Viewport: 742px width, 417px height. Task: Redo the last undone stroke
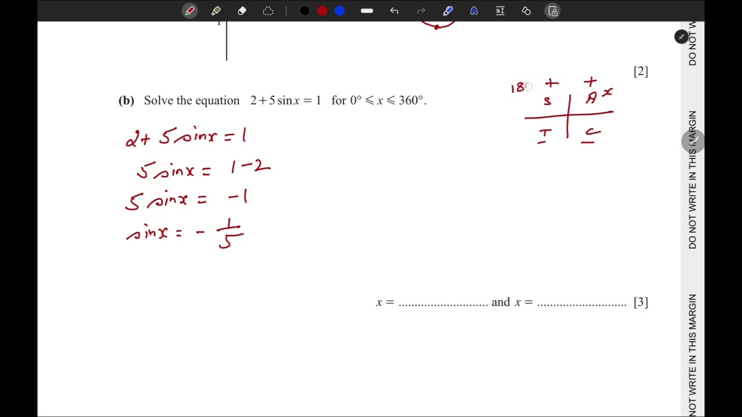[x=421, y=11]
